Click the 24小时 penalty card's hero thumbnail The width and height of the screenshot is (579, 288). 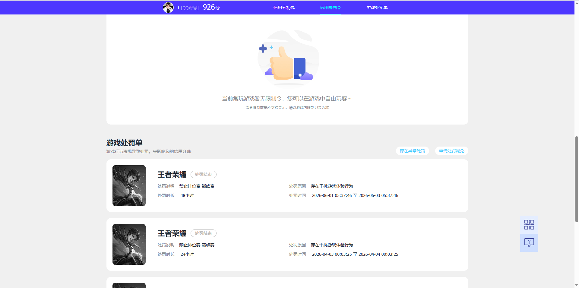pyautogui.click(x=129, y=244)
